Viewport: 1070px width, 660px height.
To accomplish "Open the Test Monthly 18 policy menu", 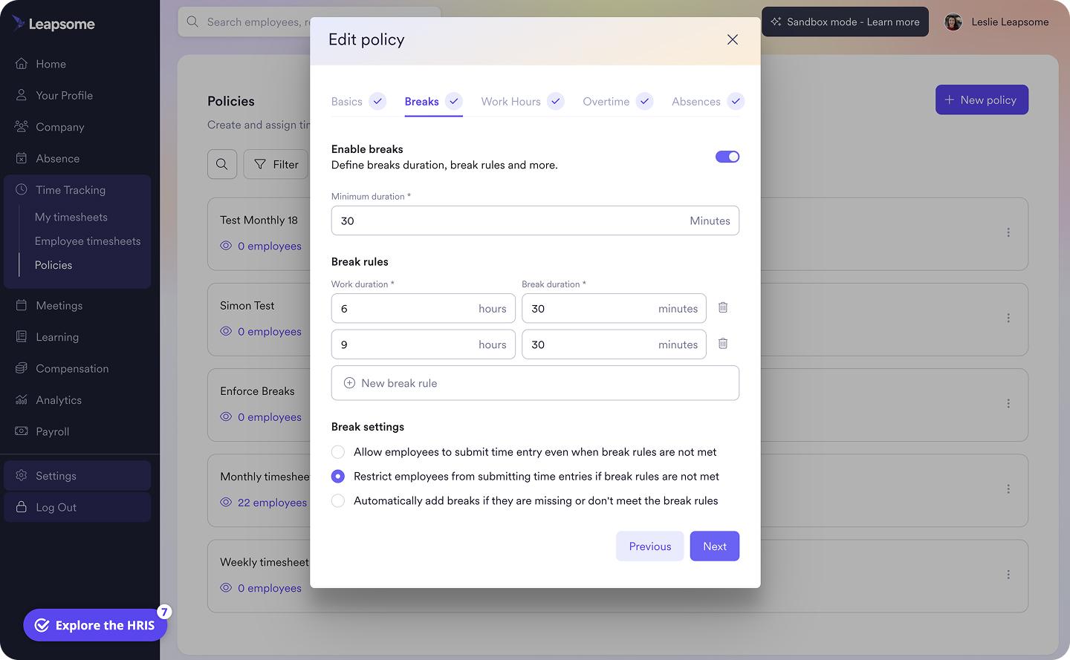I will 1008,232.
